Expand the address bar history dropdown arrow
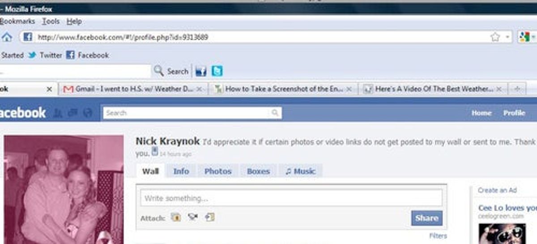The width and height of the screenshot is (537, 244). click(508, 37)
